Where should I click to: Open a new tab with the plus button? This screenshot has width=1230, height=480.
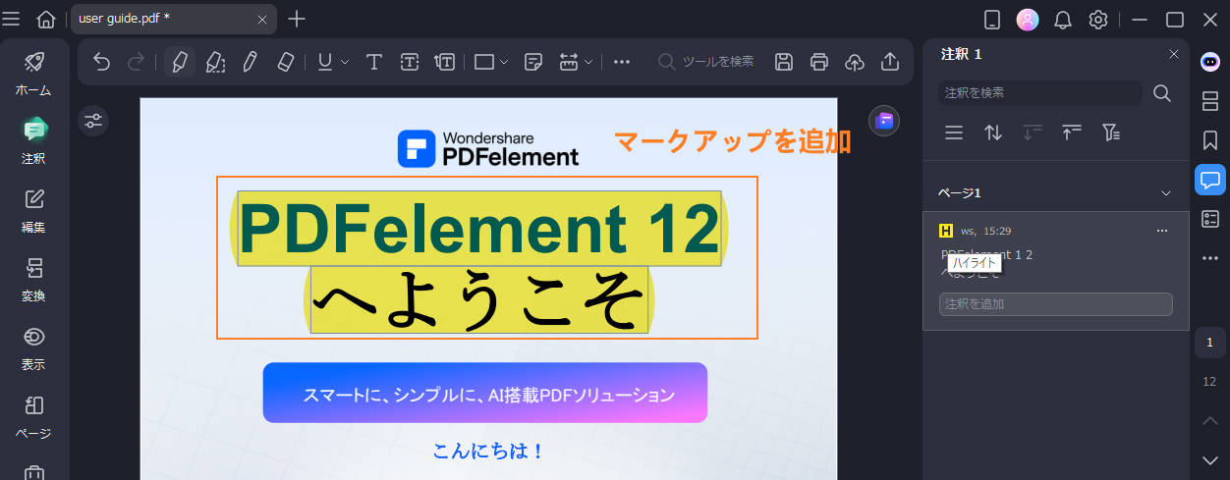coord(297,19)
